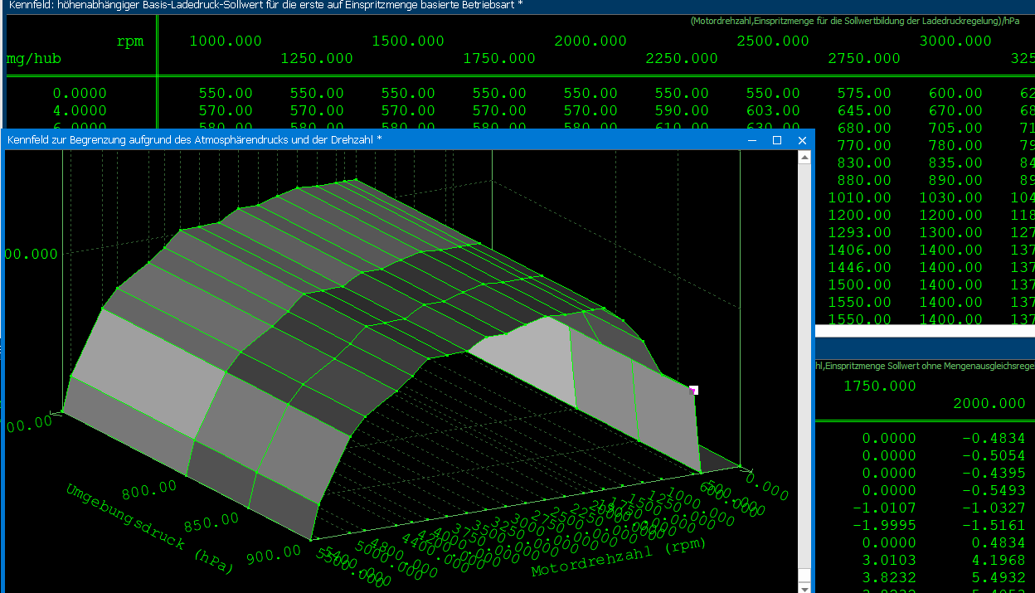Select the magenta highlighted point on 3D surface
Viewport: 1035px width, 593px height.
(693, 390)
